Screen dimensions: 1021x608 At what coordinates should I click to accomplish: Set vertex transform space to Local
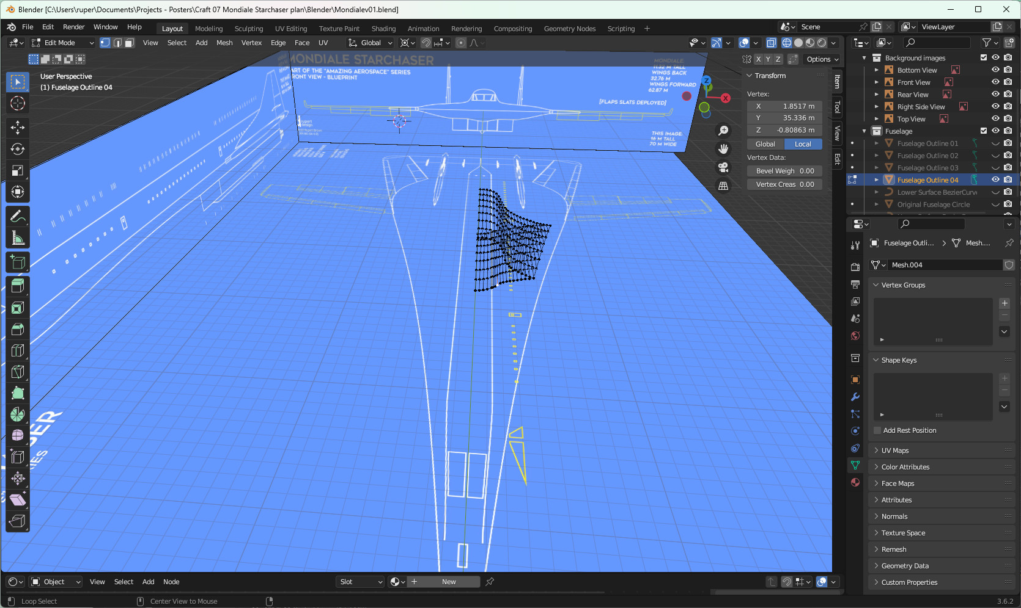(803, 144)
